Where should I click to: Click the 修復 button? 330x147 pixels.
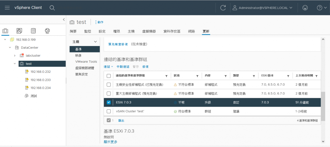click(145, 67)
